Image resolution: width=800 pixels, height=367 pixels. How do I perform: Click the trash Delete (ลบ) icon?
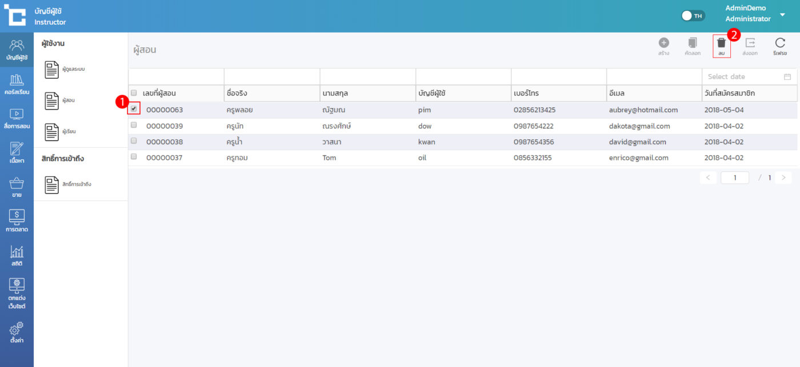click(721, 43)
